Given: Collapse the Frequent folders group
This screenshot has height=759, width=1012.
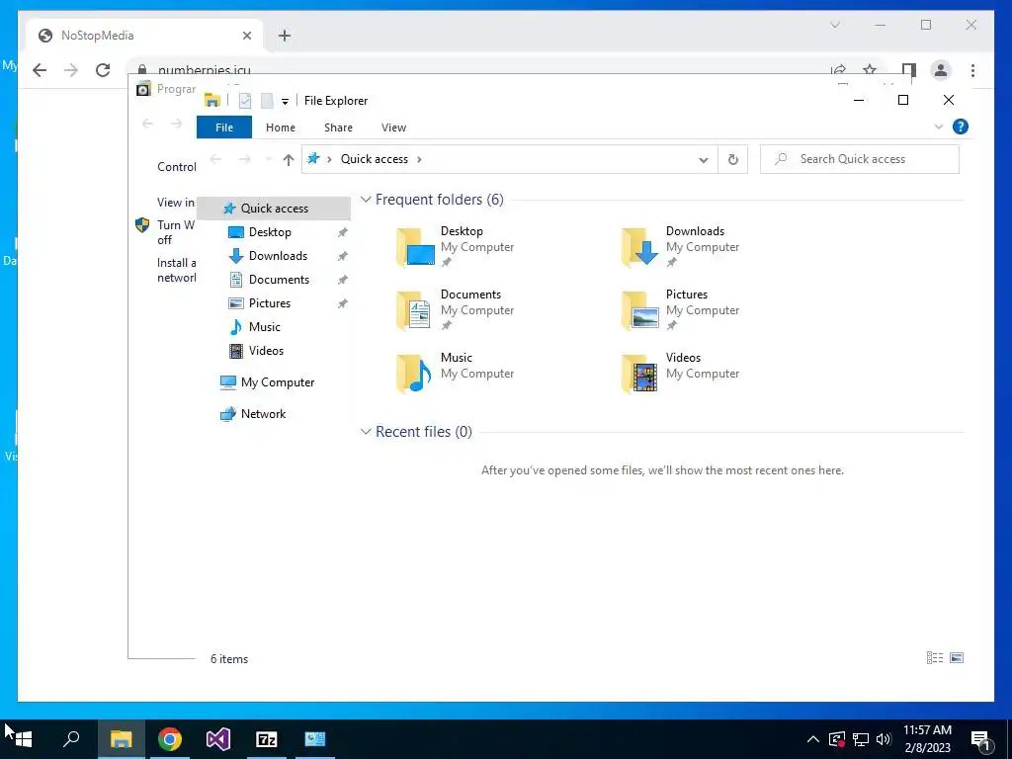Looking at the screenshot, I should [366, 200].
